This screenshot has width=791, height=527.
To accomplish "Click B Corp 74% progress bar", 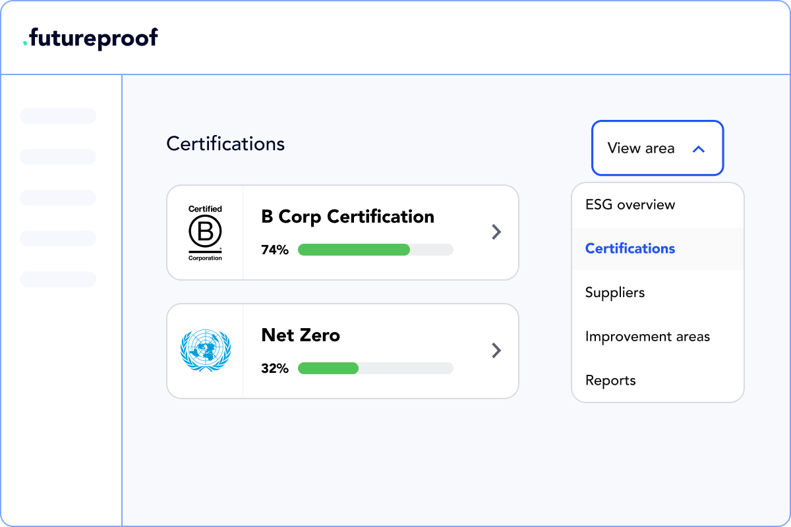I will [375, 250].
